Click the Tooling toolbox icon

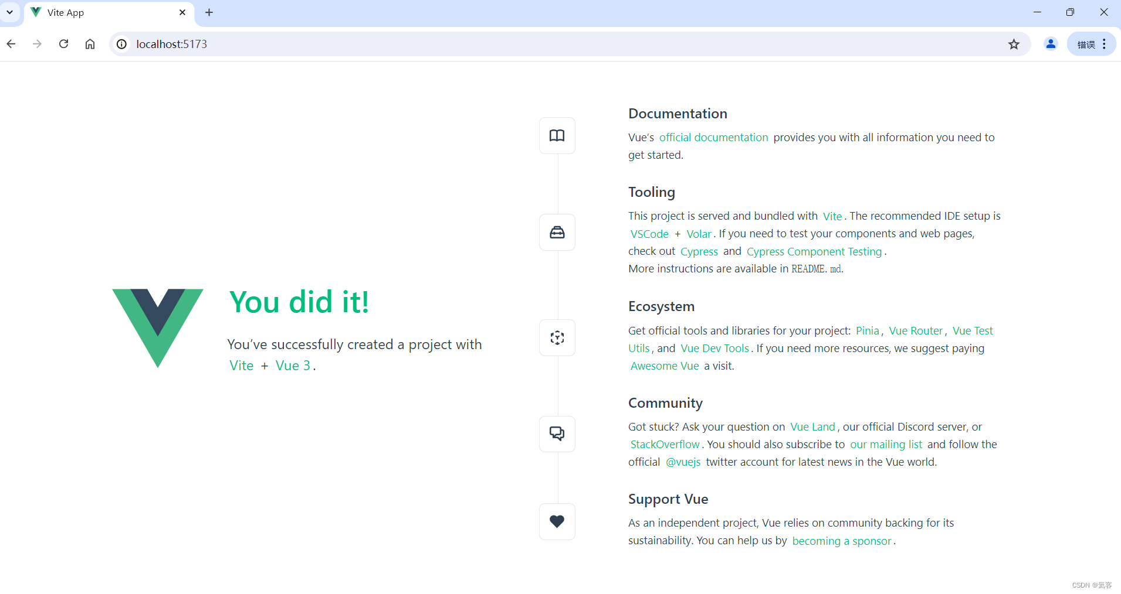557,232
